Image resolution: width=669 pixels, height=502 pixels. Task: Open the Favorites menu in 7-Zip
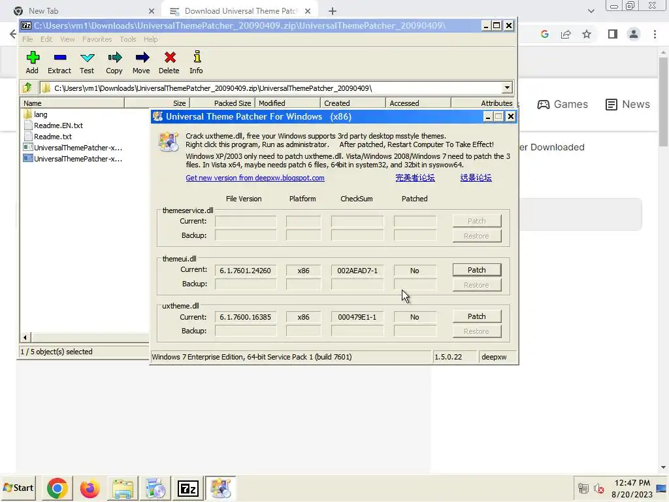97,39
